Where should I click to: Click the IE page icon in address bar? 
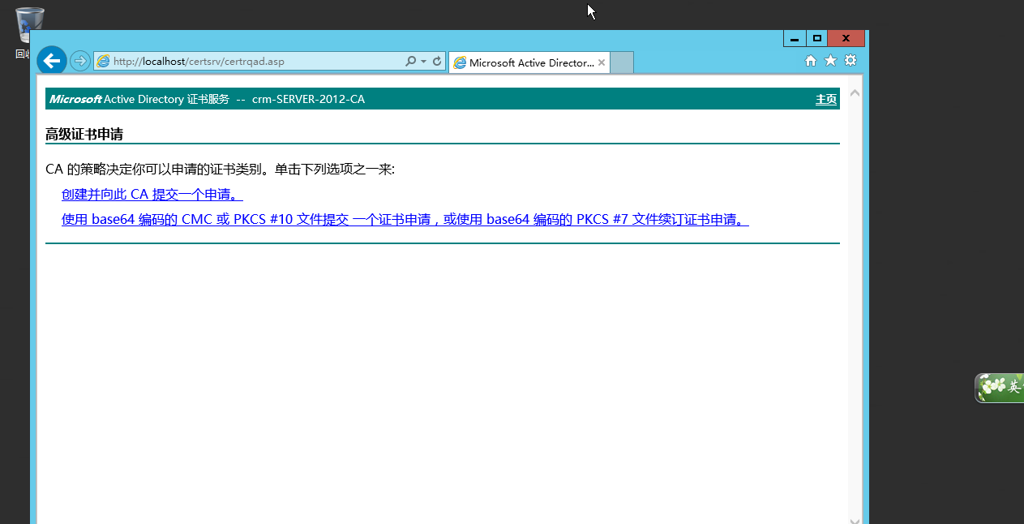pyautogui.click(x=103, y=62)
